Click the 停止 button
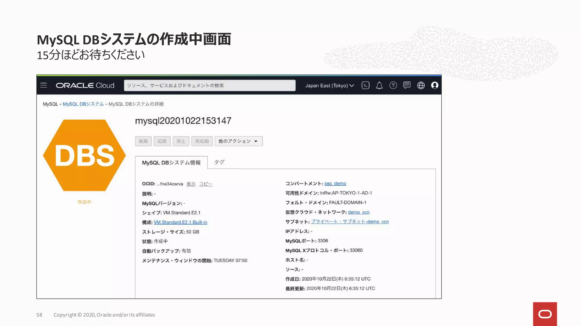This screenshot has width=581, height=326. pos(181,141)
